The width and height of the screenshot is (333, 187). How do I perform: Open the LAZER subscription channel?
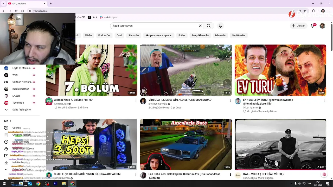20,96
